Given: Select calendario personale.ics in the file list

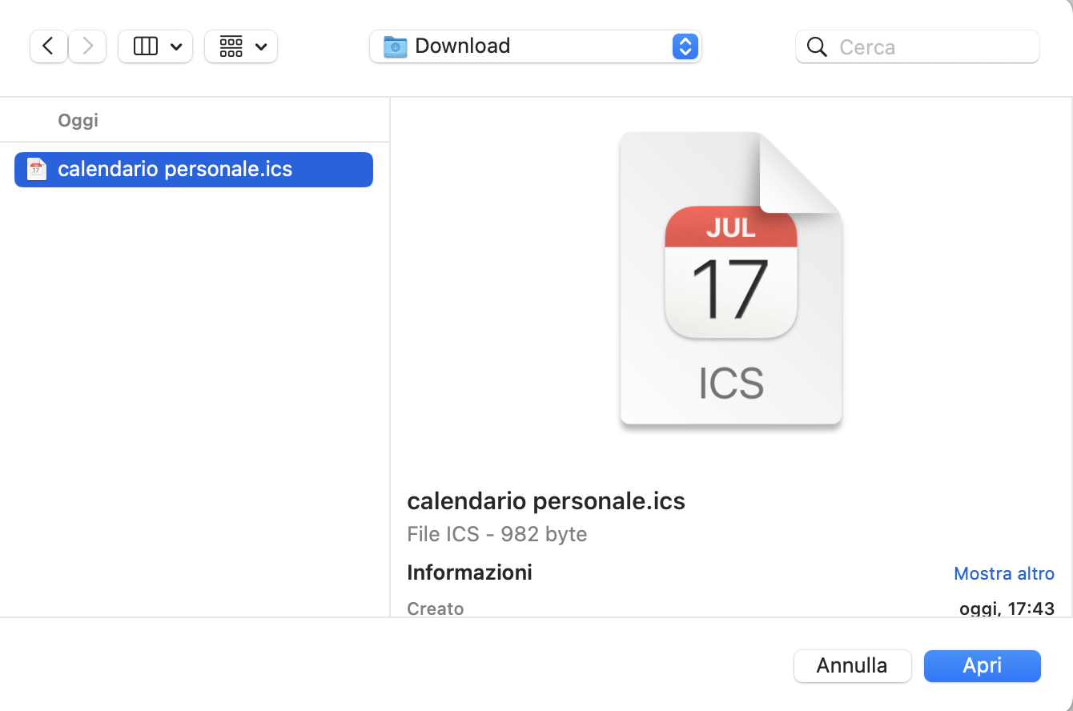Looking at the screenshot, I should 194,169.
